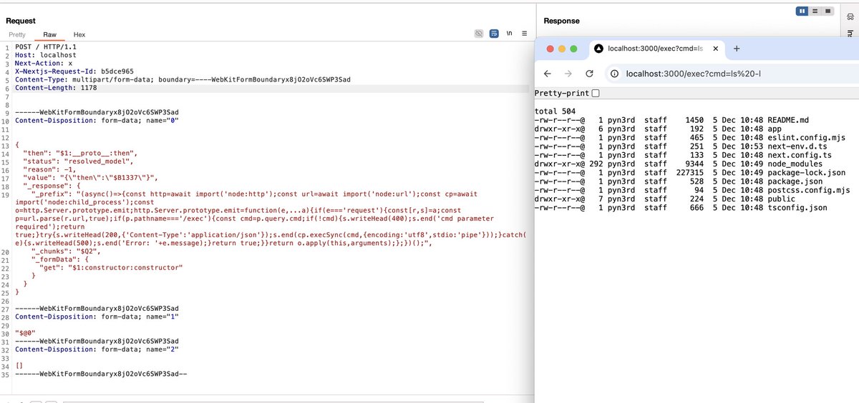Click the site info icon in address bar
Screen dimensions: 859x403
click(614, 74)
